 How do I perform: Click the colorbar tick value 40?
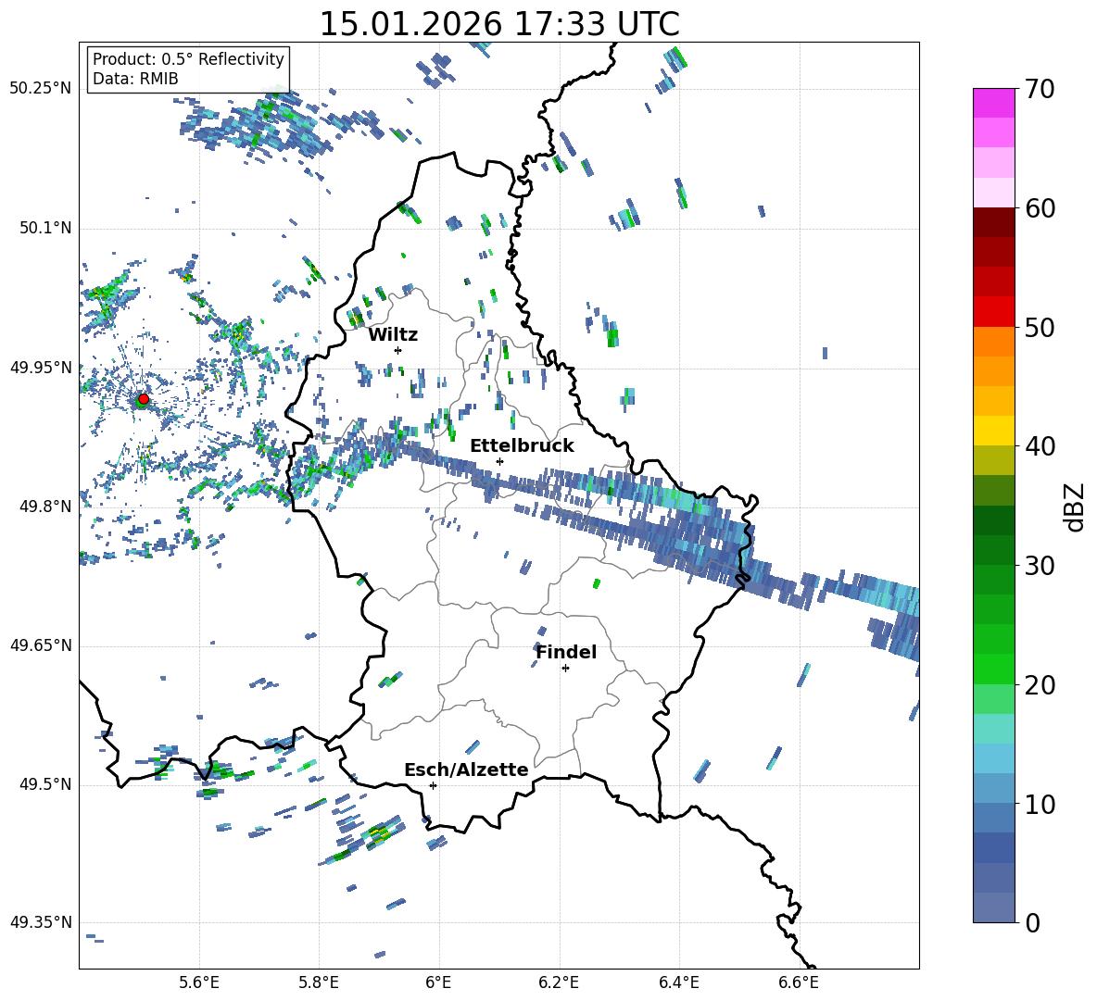click(1040, 446)
